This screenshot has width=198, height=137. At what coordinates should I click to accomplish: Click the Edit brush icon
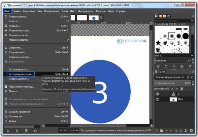point(158,66)
